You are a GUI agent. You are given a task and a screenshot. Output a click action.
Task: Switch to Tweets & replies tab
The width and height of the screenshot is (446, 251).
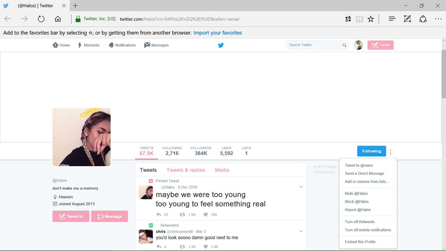186,170
